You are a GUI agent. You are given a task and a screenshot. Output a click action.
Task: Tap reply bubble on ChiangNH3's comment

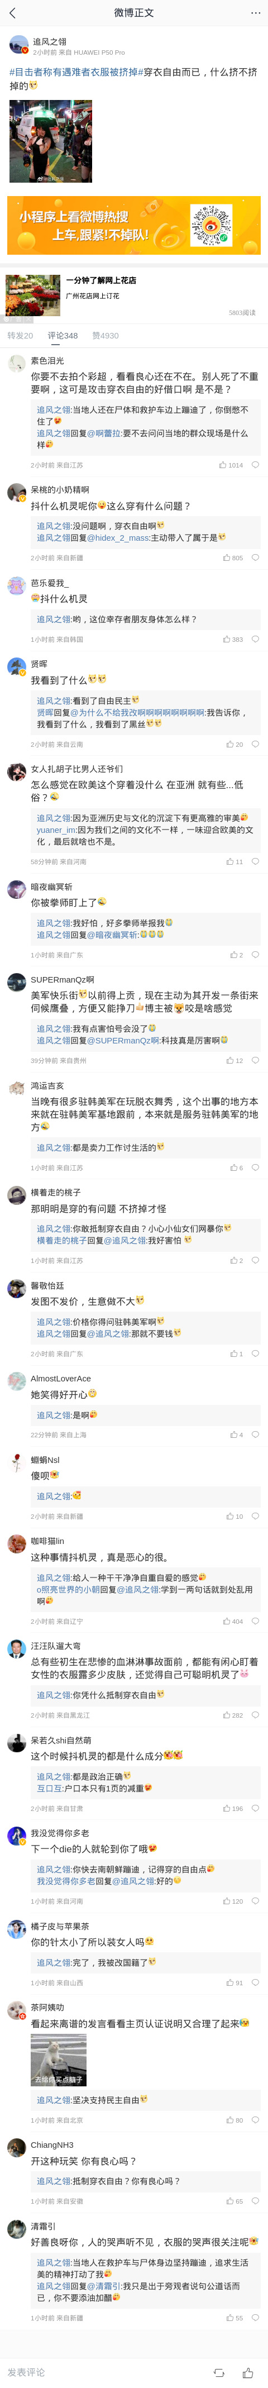[x=255, y=2201]
